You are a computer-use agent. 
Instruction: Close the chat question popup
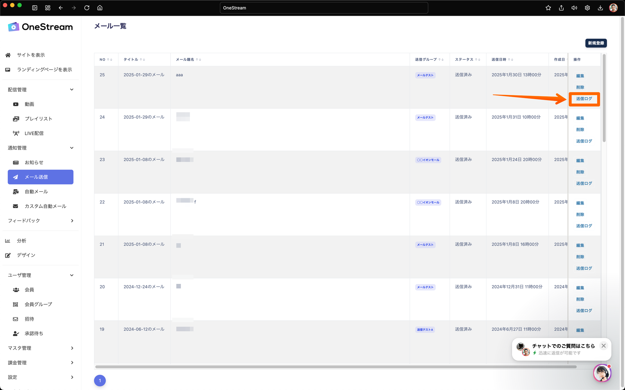[x=603, y=346]
